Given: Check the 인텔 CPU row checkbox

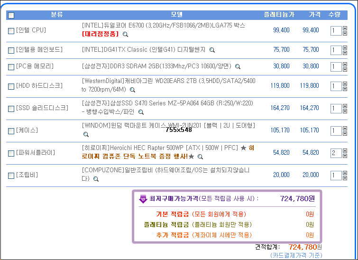Looking at the screenshot, I should 11,31.
